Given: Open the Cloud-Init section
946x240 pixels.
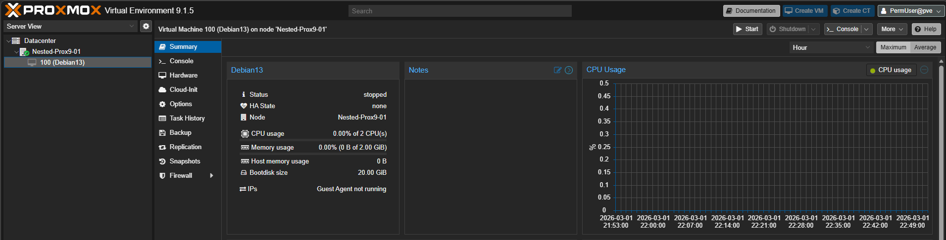Looking at the screenshot, I should tap(188, 90).
